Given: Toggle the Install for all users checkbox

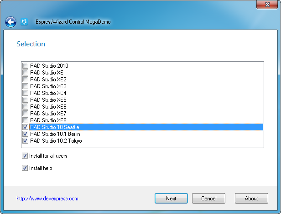Looking at the screenshot, I should point(25,156).
